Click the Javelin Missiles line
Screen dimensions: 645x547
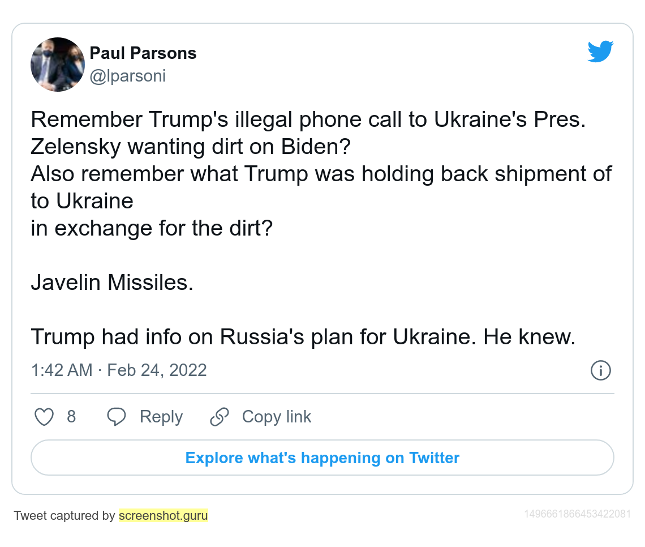(112, 282)
